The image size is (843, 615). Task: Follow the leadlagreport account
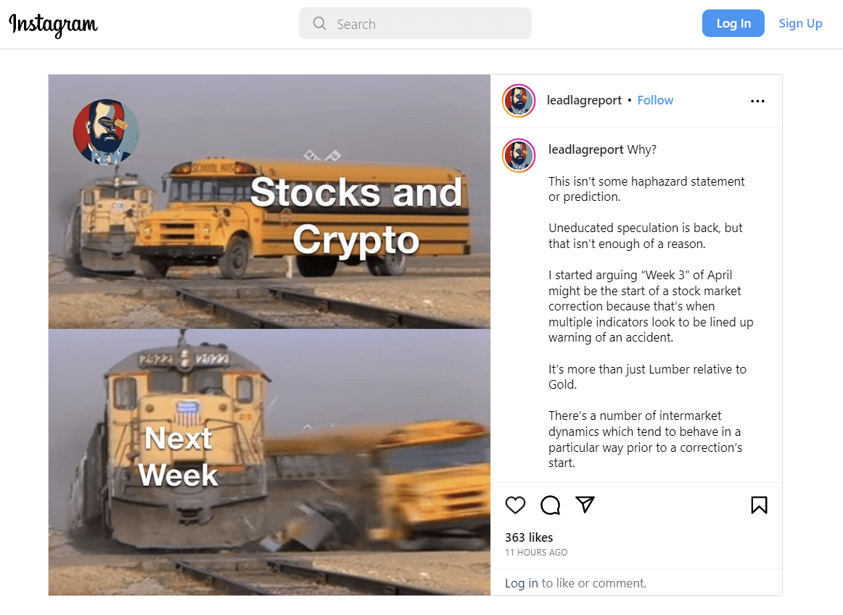(655, 101)
